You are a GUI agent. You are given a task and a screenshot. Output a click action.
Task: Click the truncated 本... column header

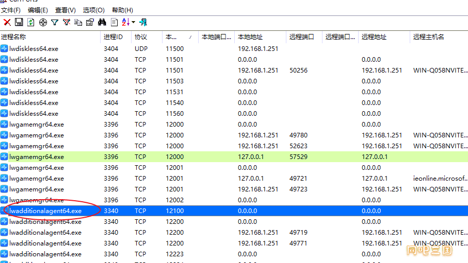click(x=180, y=37)
